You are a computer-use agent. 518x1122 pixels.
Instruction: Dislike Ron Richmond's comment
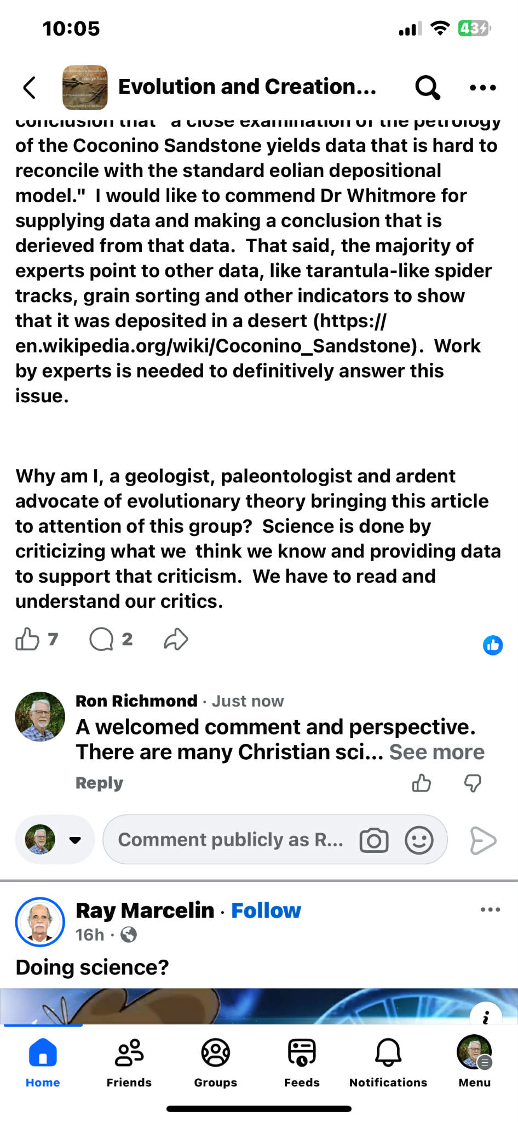coord(473,783)
